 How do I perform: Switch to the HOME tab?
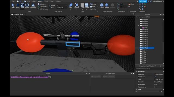(34, 1)
